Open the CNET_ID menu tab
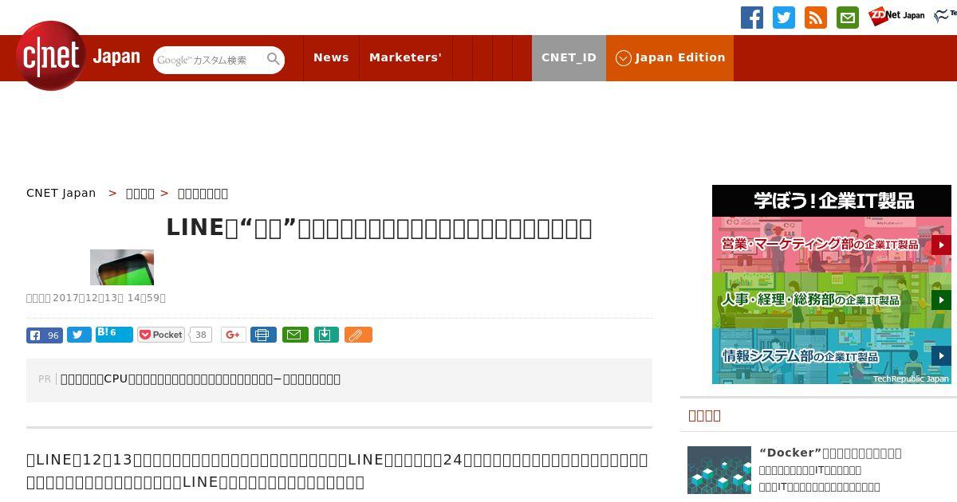 click(x=569, y=57)
